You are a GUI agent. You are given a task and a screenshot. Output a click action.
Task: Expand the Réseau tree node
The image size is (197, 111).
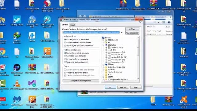[103, 65]
